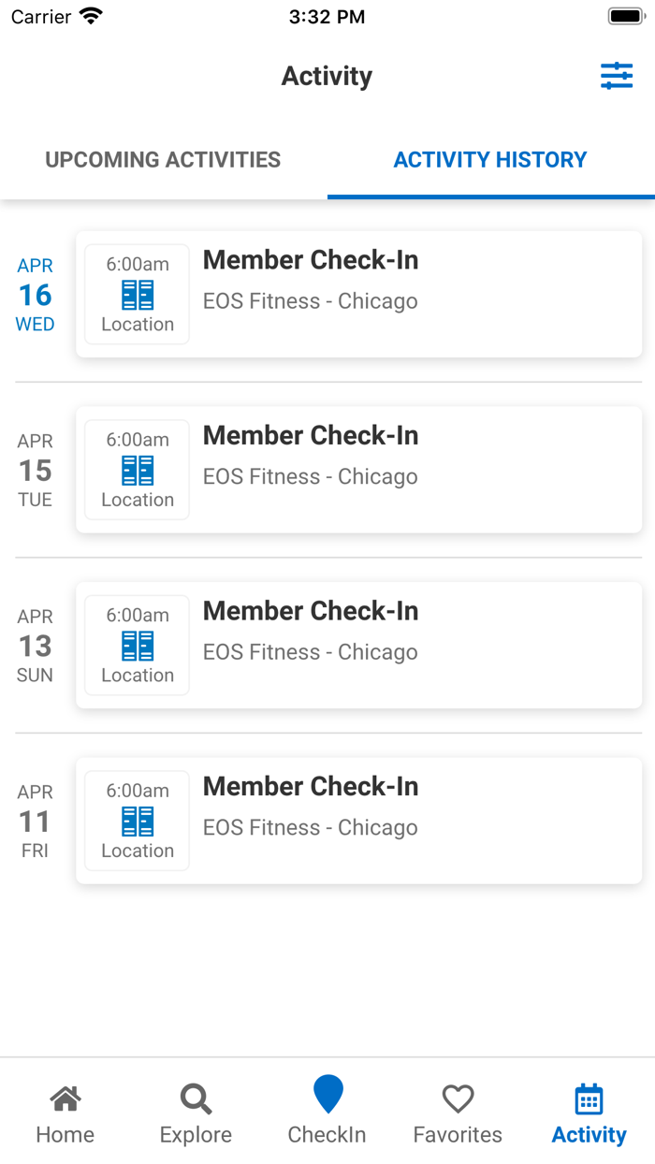Open the activity filter settings icon
The width and height of the screenshot is (655, 1164).
click(x=617, y=76)
